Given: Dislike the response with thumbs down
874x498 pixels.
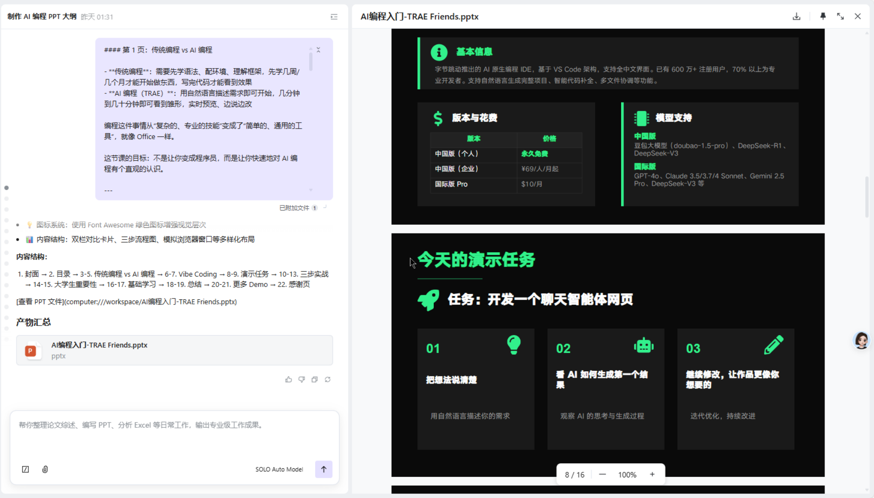Looking at the screenshot, I should click(301, 379).
